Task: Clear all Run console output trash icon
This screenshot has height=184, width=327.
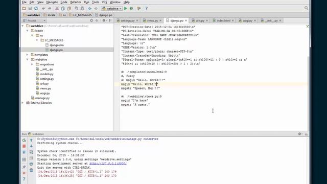Action: point(31,170)
